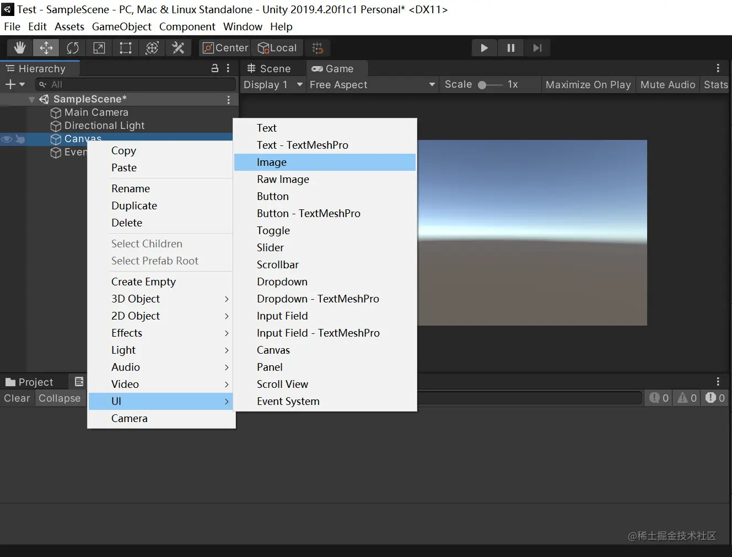Select the Rect Transform tool
This screenshot has height=557, width=732.
126,48
